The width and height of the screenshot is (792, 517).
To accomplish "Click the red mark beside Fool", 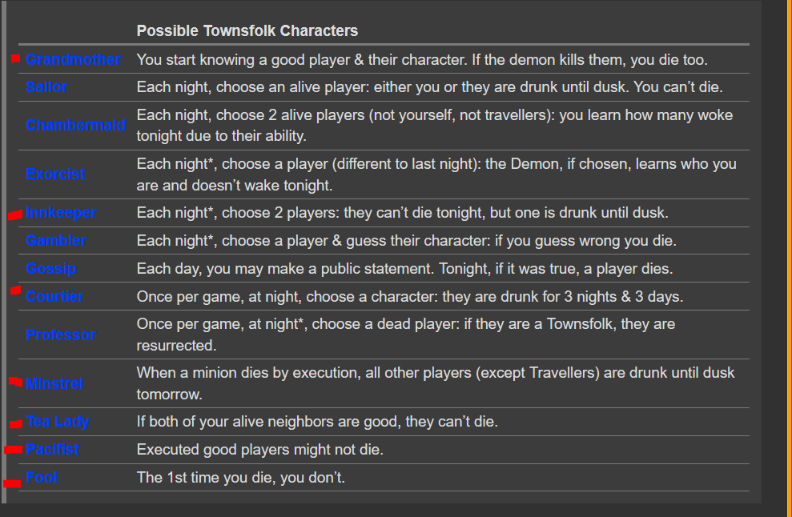I will point(12,483).
